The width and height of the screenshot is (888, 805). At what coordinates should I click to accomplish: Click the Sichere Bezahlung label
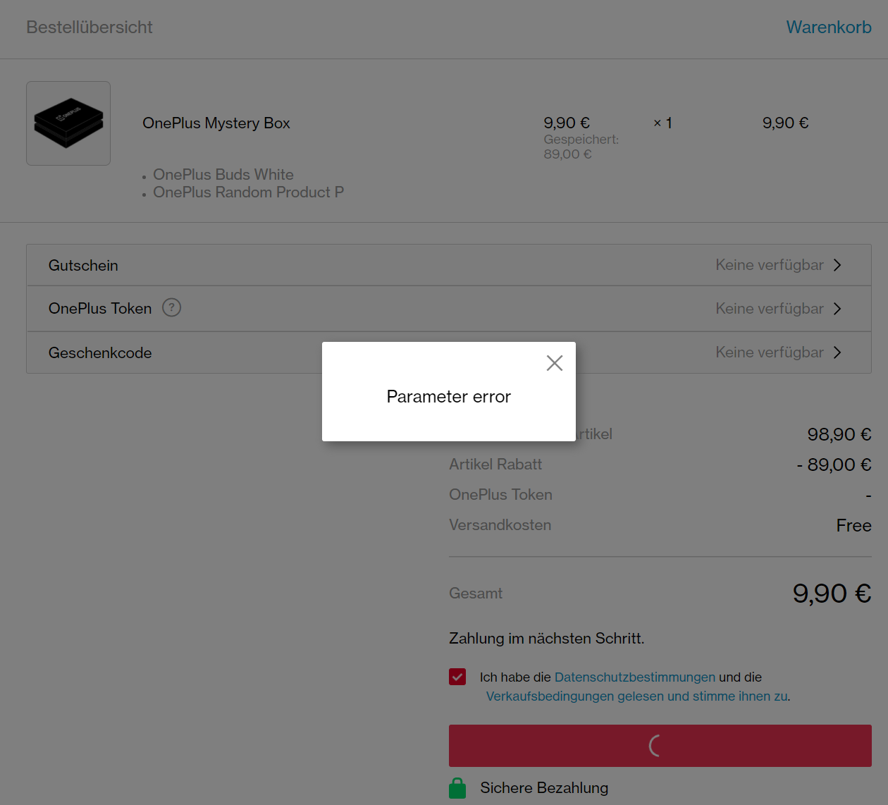[544, 787]
